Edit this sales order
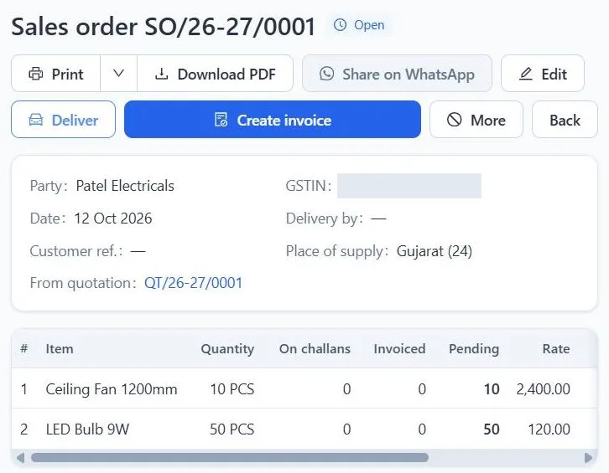Viewport: 609px width, 473px height. pos(543,74)
